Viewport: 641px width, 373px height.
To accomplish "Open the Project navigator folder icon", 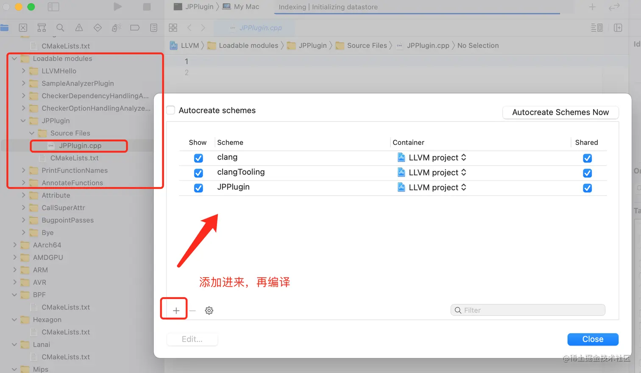I will pos(4,28).
